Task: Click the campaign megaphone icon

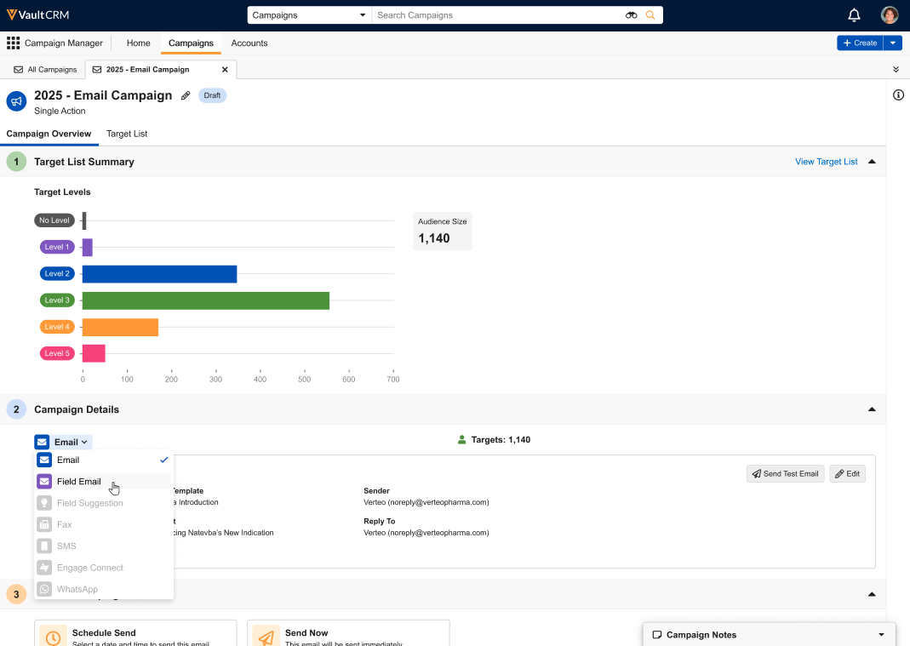Action: tap(16, 101)
